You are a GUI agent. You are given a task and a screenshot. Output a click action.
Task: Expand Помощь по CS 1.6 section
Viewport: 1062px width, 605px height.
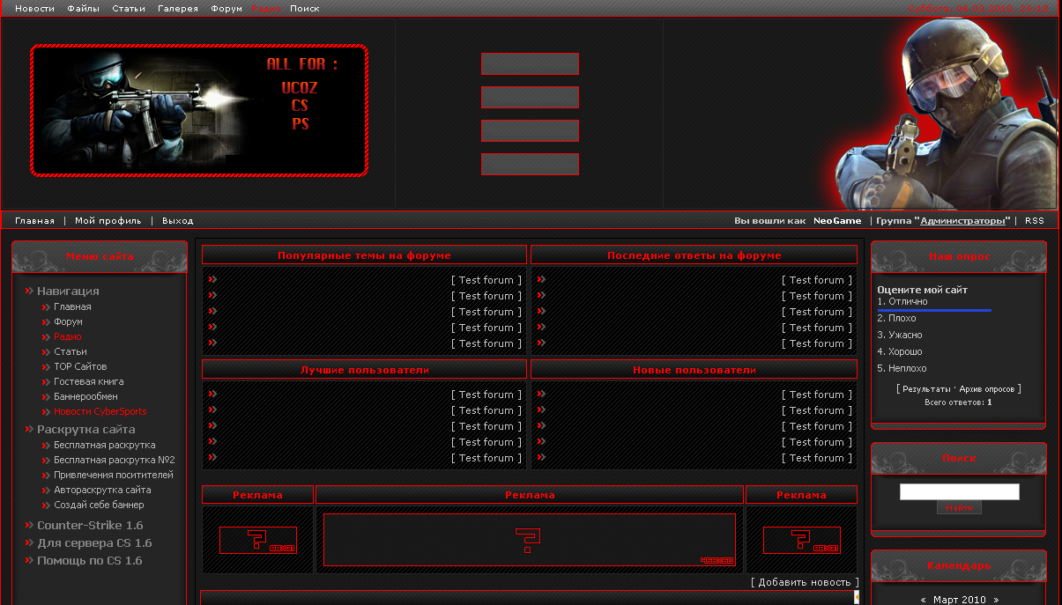[x=89, y=560]
